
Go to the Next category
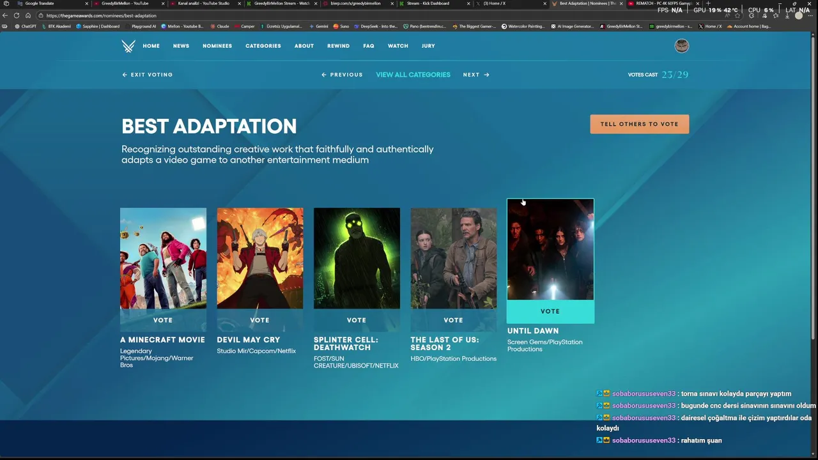click(x=476, y=75)
